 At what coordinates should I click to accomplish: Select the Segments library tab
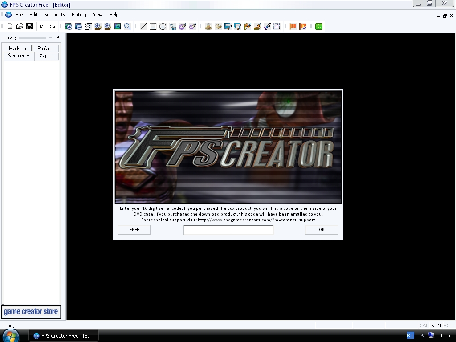tap(19, 56)
